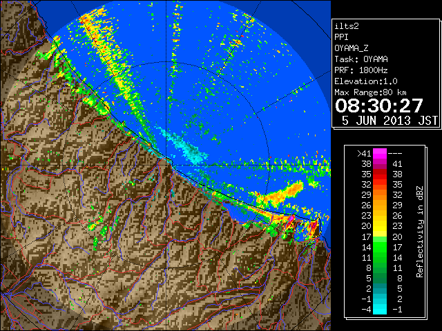Click the Elevation:1.0 line
Image resolution: width=442 pixels, height=331 pixels.
[366, 81]
